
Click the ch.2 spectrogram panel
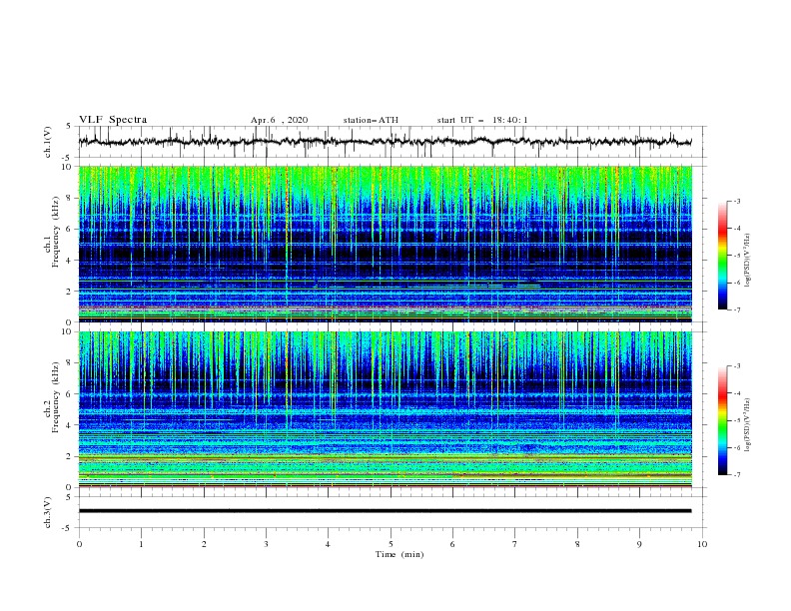tap(386, 409)
